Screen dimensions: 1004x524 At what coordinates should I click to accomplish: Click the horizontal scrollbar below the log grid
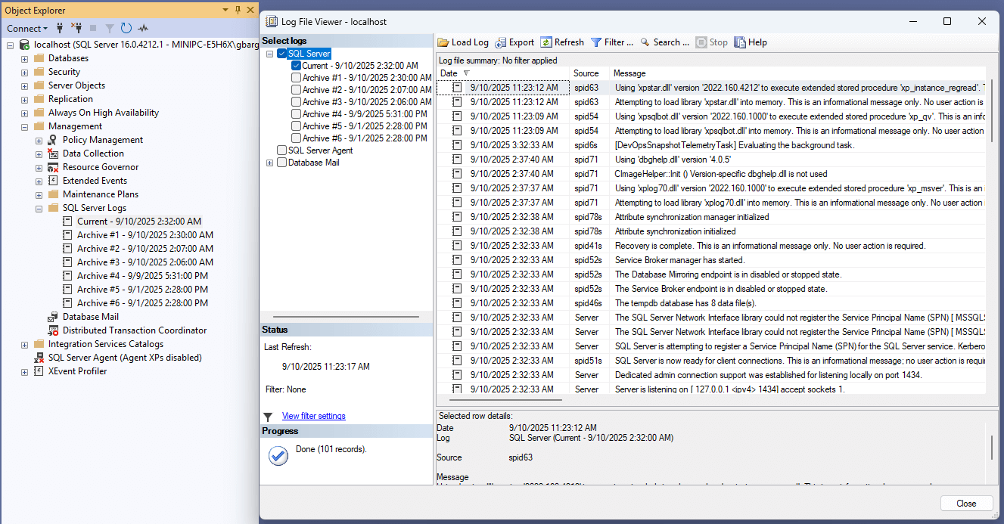507,401
